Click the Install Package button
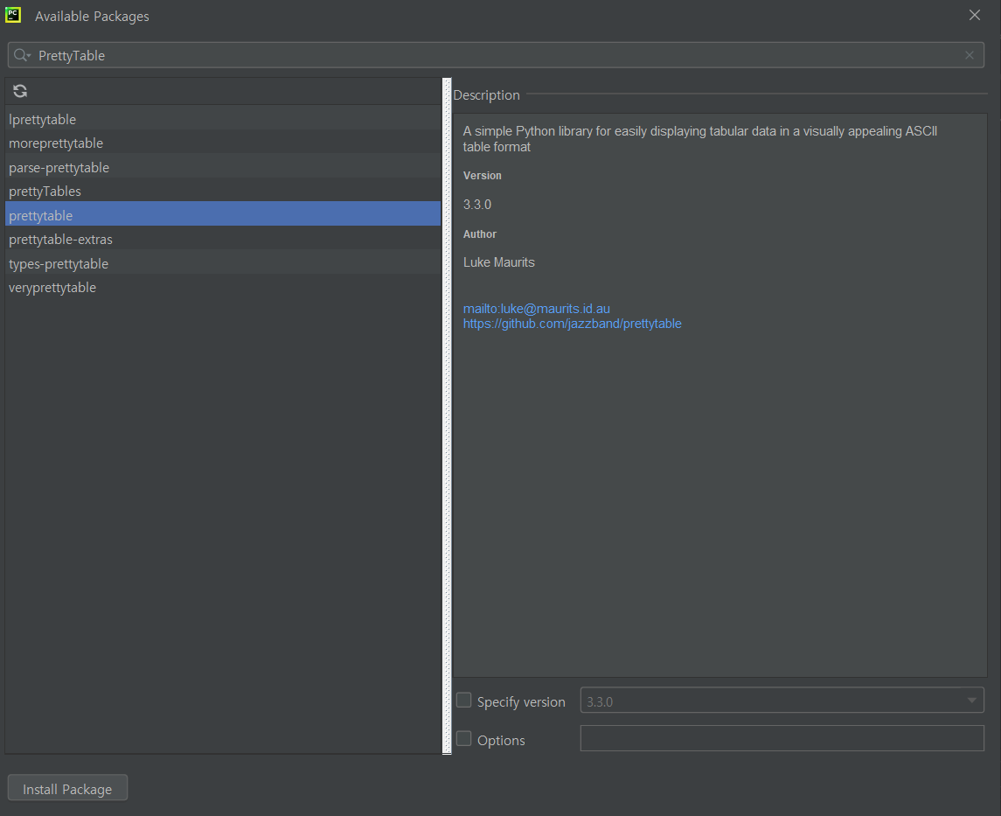Screen dimensions: 1001x816 tap(67, 789)
